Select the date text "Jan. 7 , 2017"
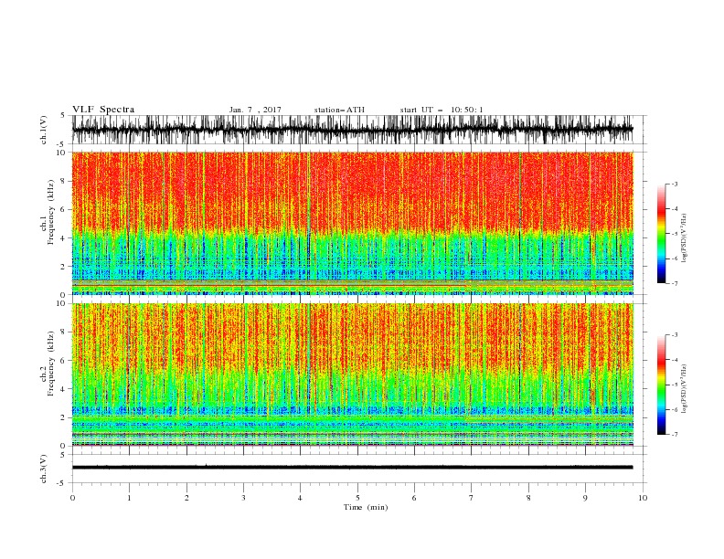The image size is (724, 559). 255,110
